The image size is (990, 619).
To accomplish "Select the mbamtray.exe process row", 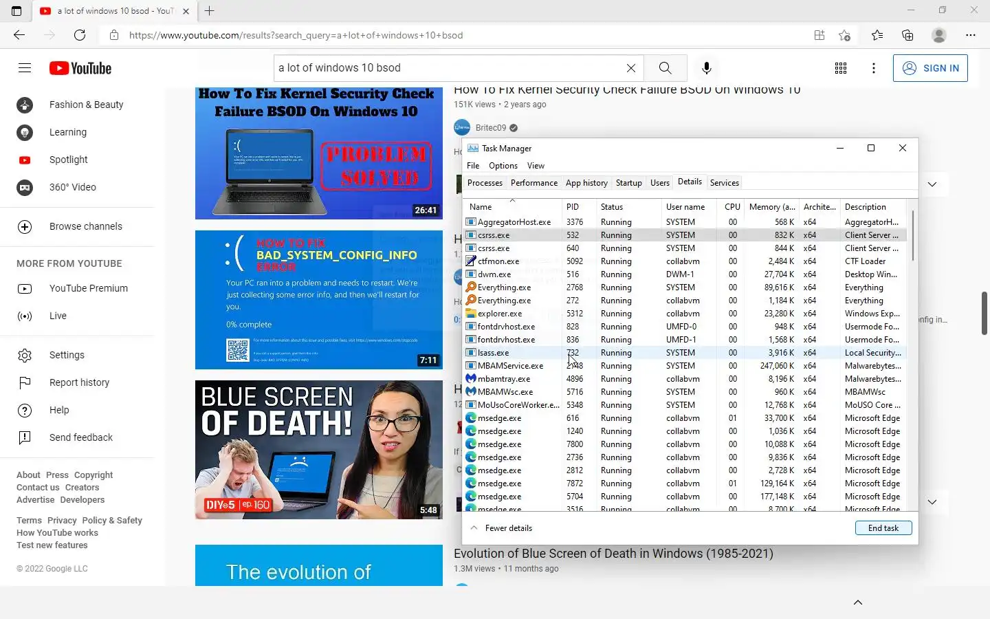I will tap(685, 379).
